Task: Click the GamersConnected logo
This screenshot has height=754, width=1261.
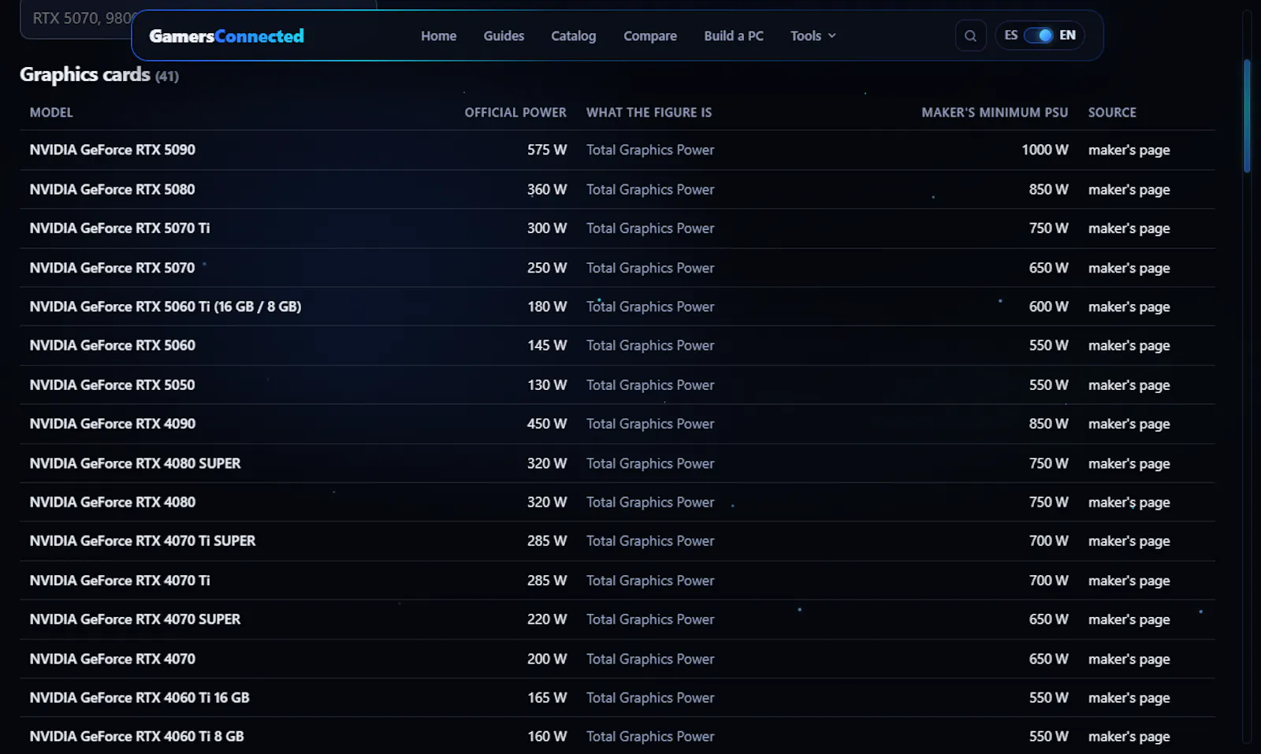Action: pos(226,36)
